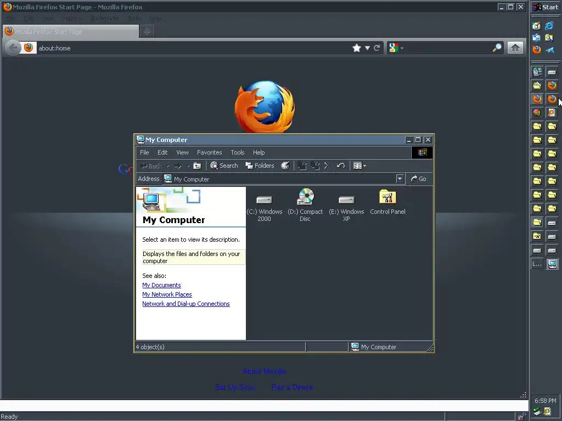562x421 pixels.
Task: Click the About Mozilla link in Firefox
Action: pyautogui.click(x=264, y=371)
